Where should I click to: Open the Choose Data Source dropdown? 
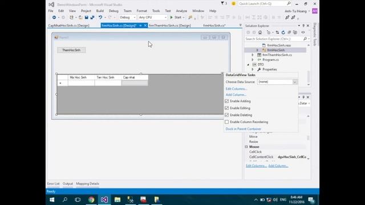point(295,82)
